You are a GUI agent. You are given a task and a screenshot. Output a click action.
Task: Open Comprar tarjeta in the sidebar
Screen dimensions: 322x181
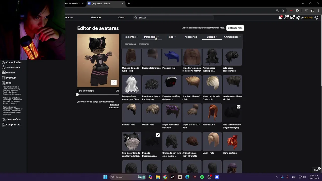click(x=12, y=124)
